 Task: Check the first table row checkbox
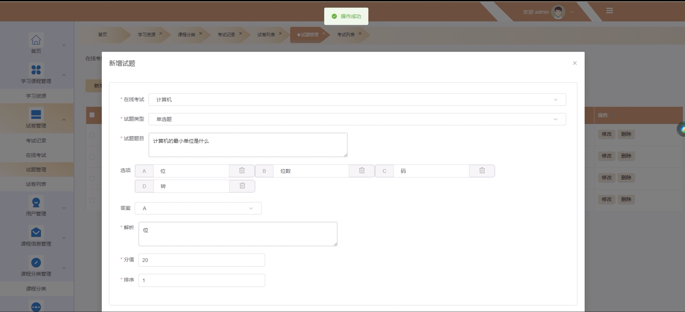92,135
